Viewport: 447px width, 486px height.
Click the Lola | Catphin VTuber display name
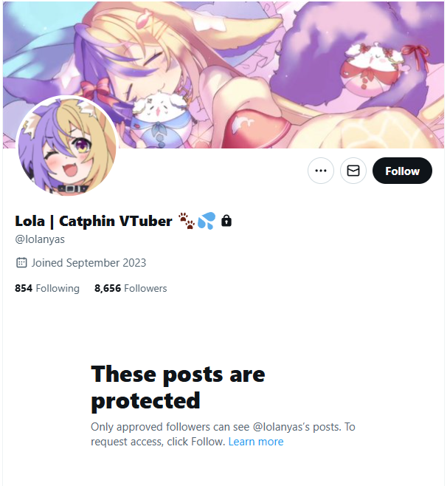94,221
